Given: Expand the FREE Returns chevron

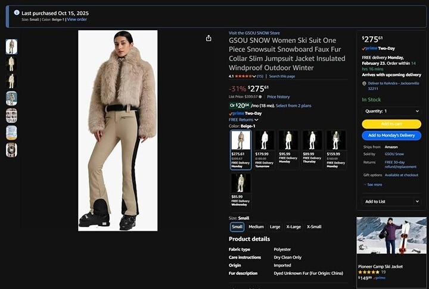Looking at the screenshot, I should 256,120.
